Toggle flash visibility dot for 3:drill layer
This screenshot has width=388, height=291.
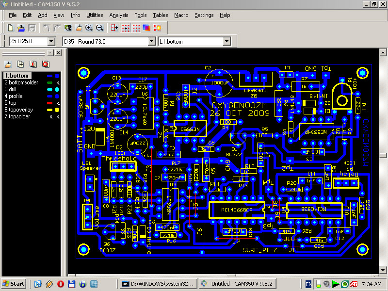pyautogui.click(x=57, y=89)
